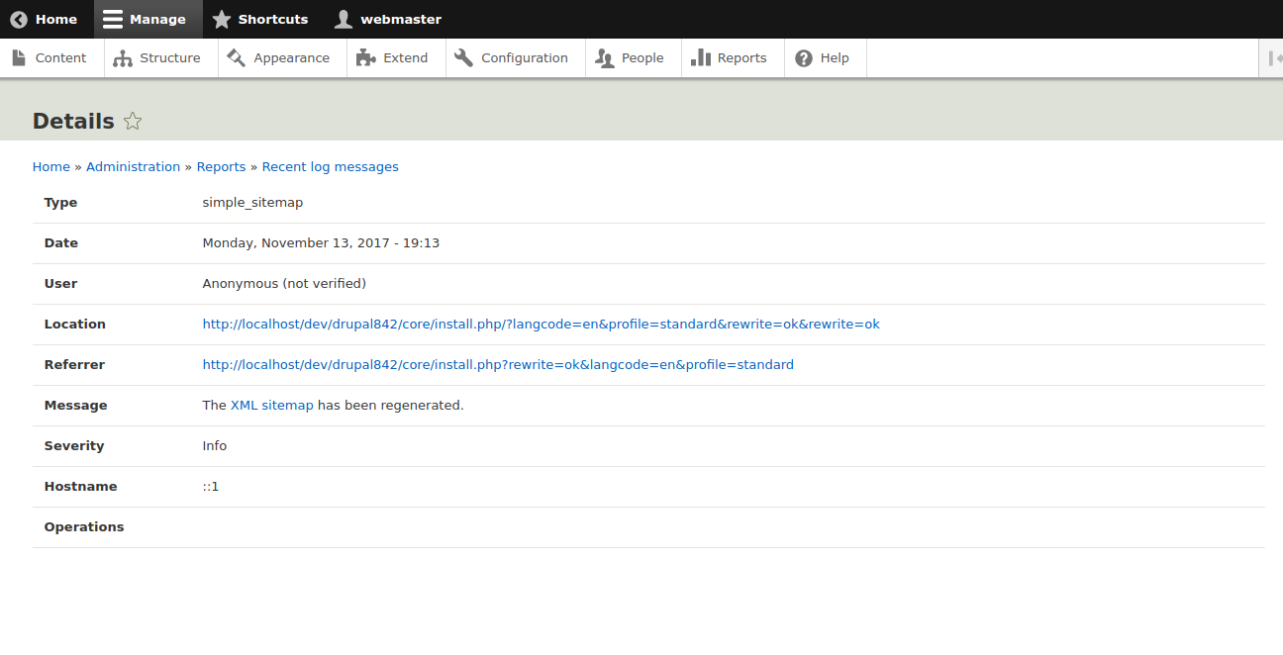Open the webmaster user icon
The width and height of the screenshot is (1283, 655).
pyautogui.click(x=344, y=19)
